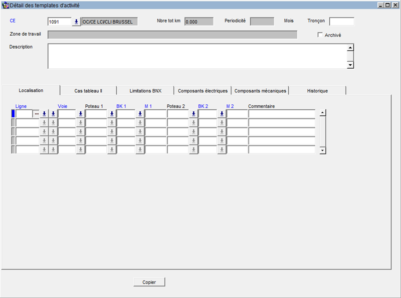Screen dimensions: 401x298
Task: Click the Ligne field in the second grid row
Action: click(x=28, y=122)
